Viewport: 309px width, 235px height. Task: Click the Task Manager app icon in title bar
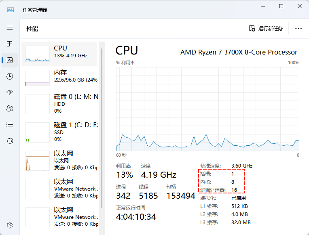[11, 9]
